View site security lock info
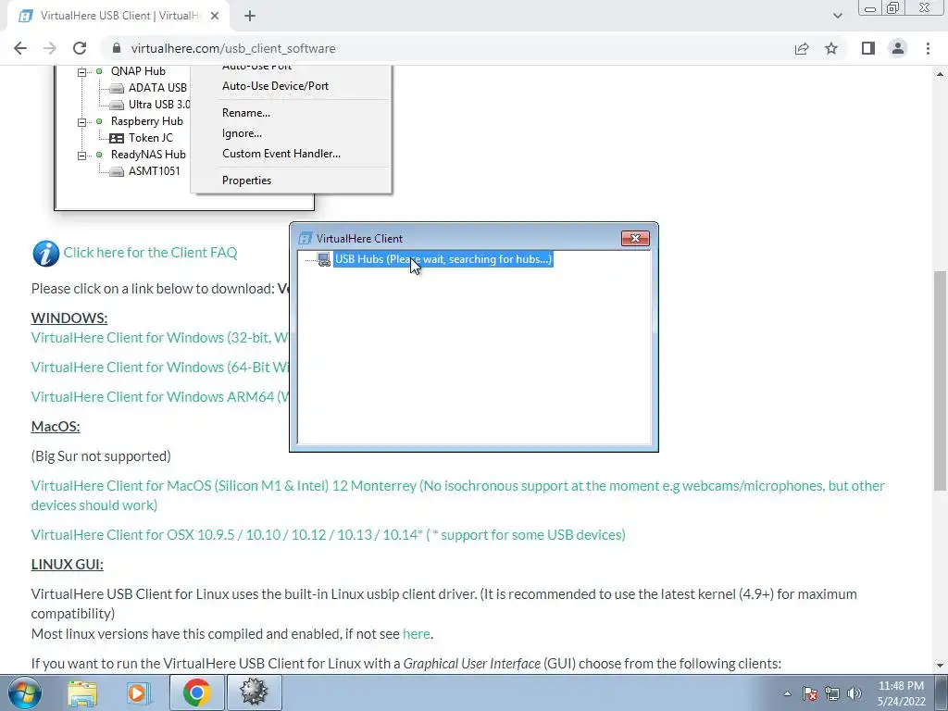The width and height of the screenshot is (948, 711). [118, 48]
